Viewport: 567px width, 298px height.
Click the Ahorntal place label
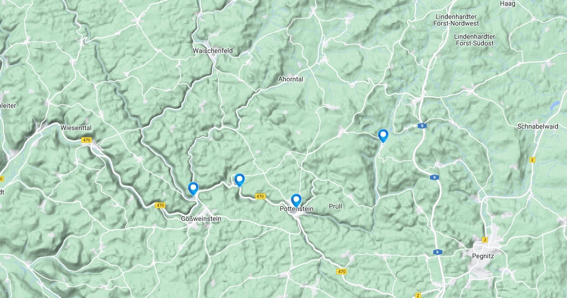[x=291, y=79]
